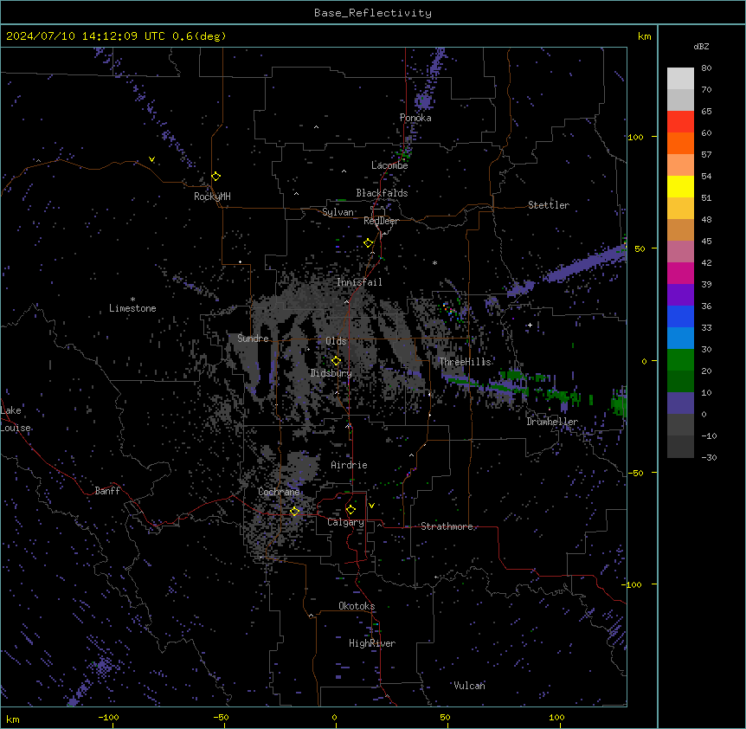The height and width of the screenshot is (729, 746).
Task: Click the Ponoka city label
Action: tap(415, 118)
